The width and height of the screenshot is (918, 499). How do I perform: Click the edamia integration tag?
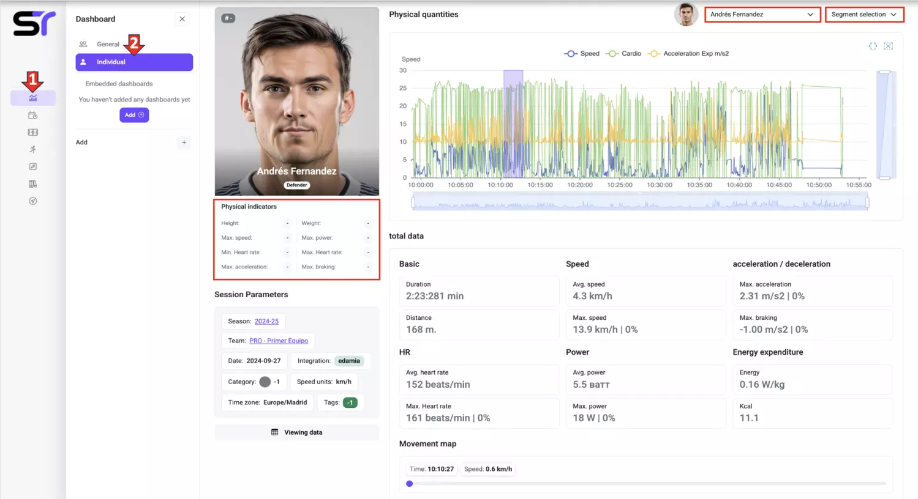click(x=349, y=361)
